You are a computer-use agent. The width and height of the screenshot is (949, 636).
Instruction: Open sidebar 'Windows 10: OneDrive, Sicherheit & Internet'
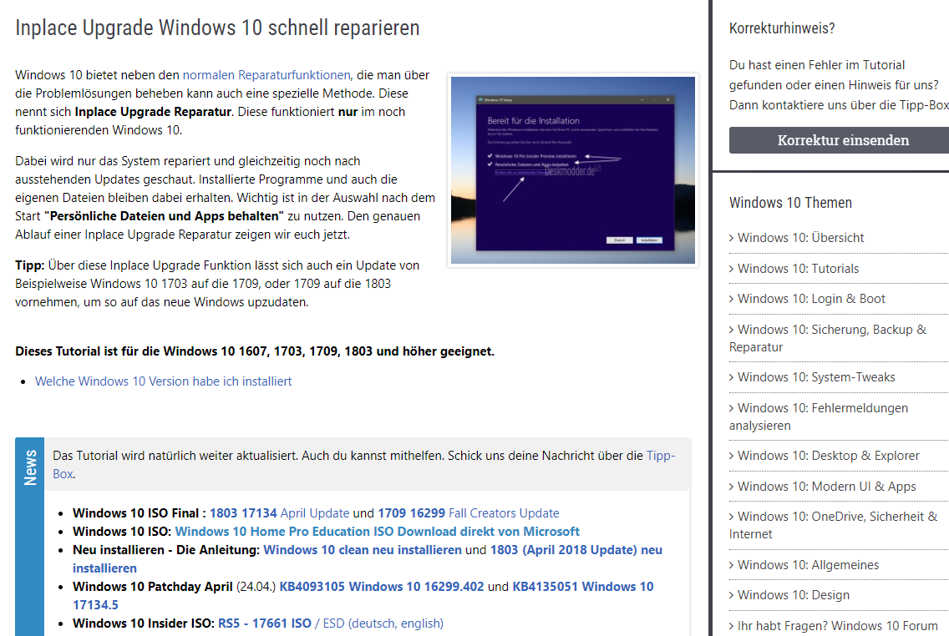point(834,525)
